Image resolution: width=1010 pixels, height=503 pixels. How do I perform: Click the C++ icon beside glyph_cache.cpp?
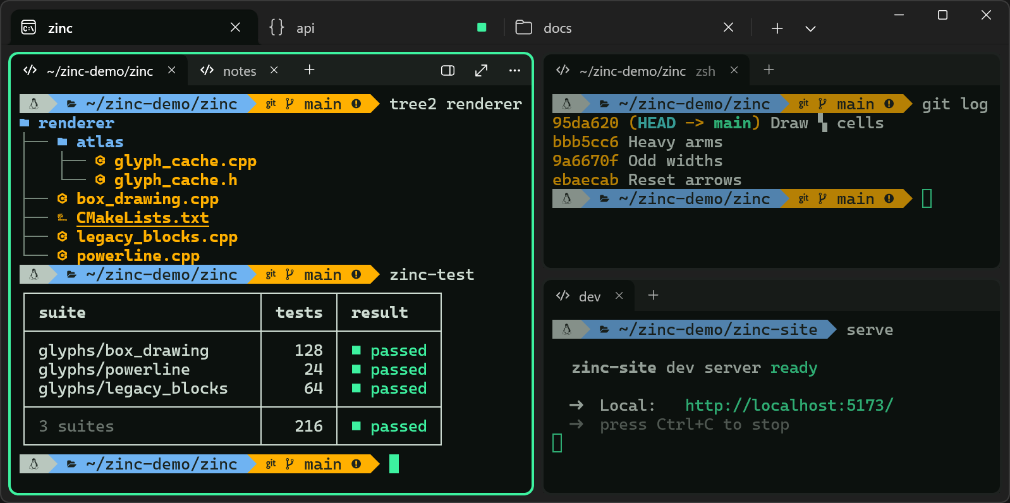click(x=100, y=161)
